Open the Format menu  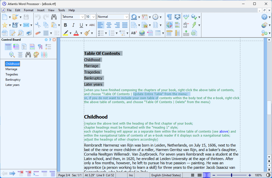29,10
